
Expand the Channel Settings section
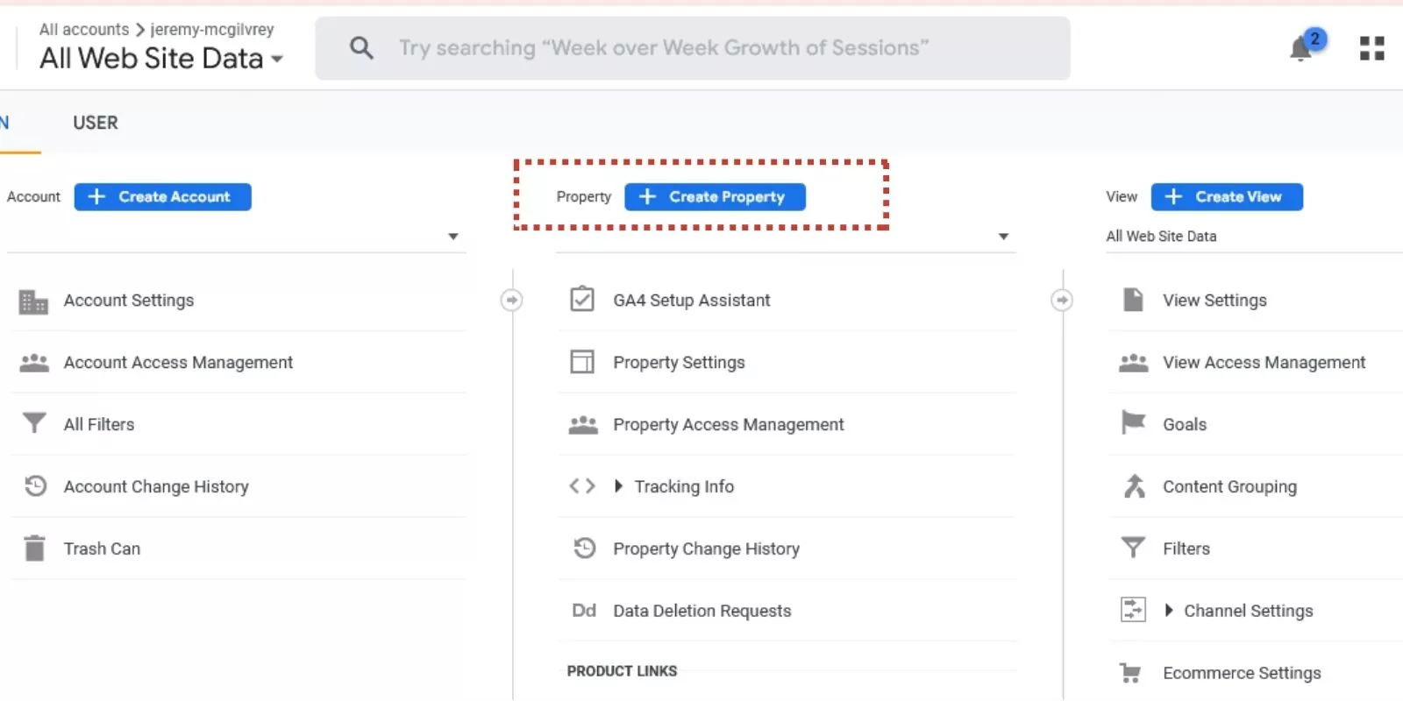point(1169,611)
